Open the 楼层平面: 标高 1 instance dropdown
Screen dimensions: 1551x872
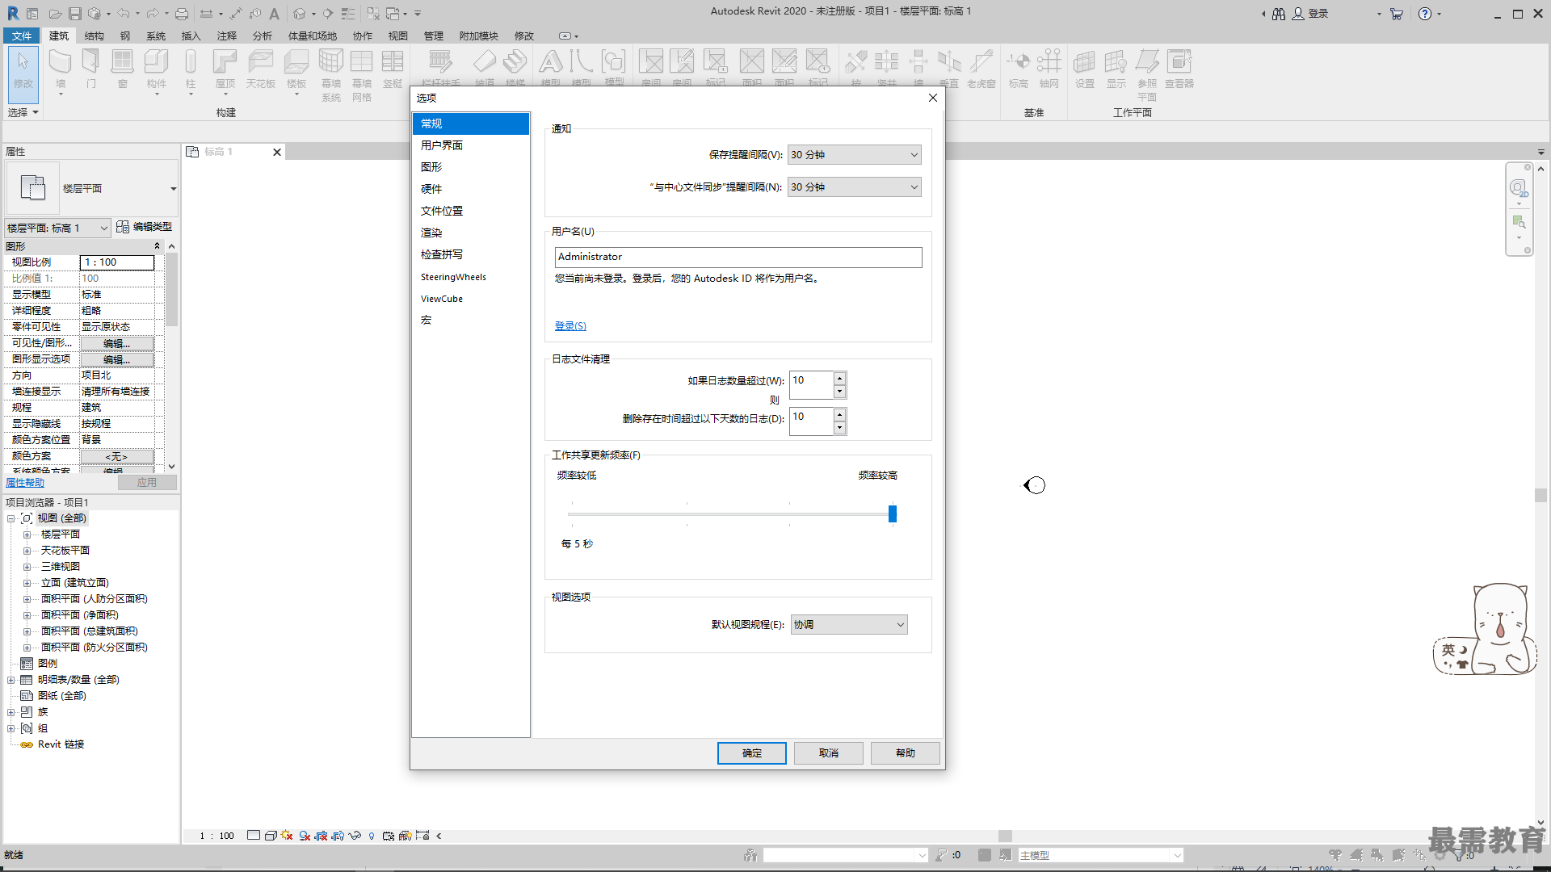click(x=57, y=228)
